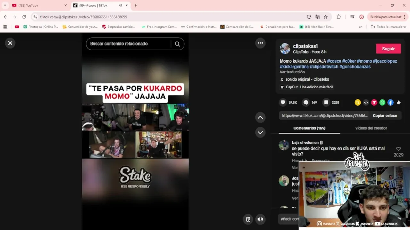Go to next video with down arrow
The height and width of the screenshot is (230, 410).
click(260, 132)
